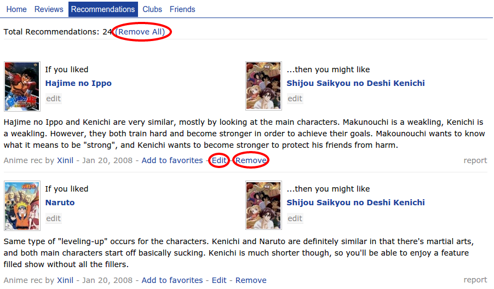Go to the Friends tab
Viewport: 494px width, 289px height.
[x=182, y=9]
